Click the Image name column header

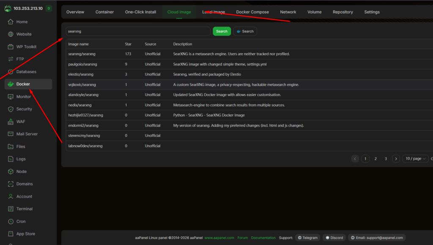78,44
